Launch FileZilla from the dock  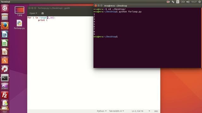5,95
